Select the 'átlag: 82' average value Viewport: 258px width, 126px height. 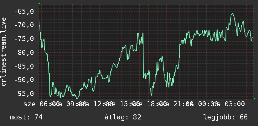(x=123, y=117)
